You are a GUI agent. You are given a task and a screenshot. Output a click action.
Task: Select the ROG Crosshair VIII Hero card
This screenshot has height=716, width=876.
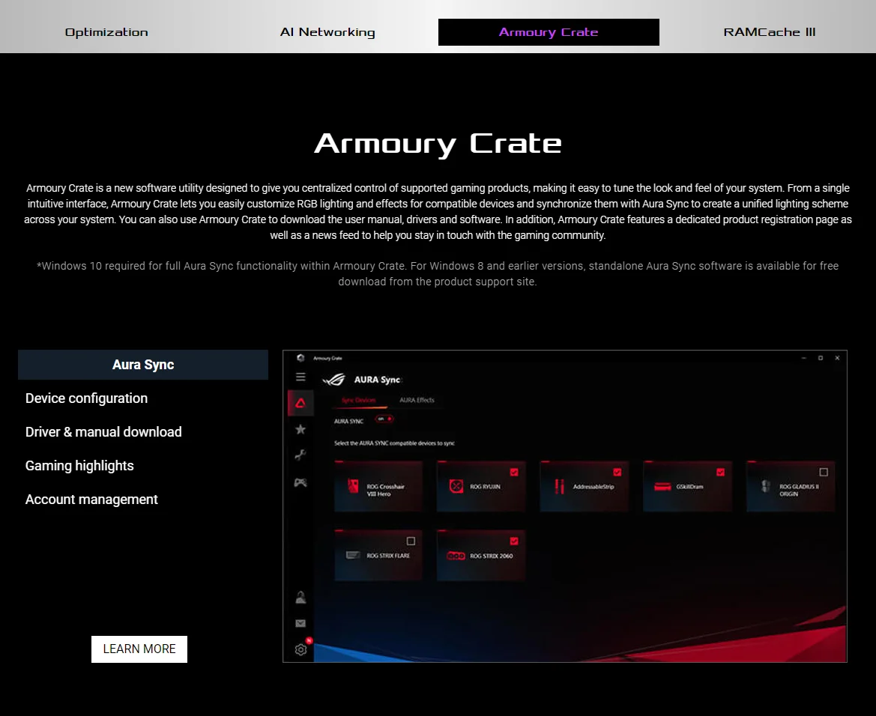(x=378, y=487)
